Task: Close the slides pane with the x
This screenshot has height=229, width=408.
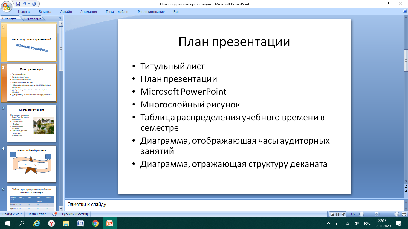Action: click(x=60, y=18)
